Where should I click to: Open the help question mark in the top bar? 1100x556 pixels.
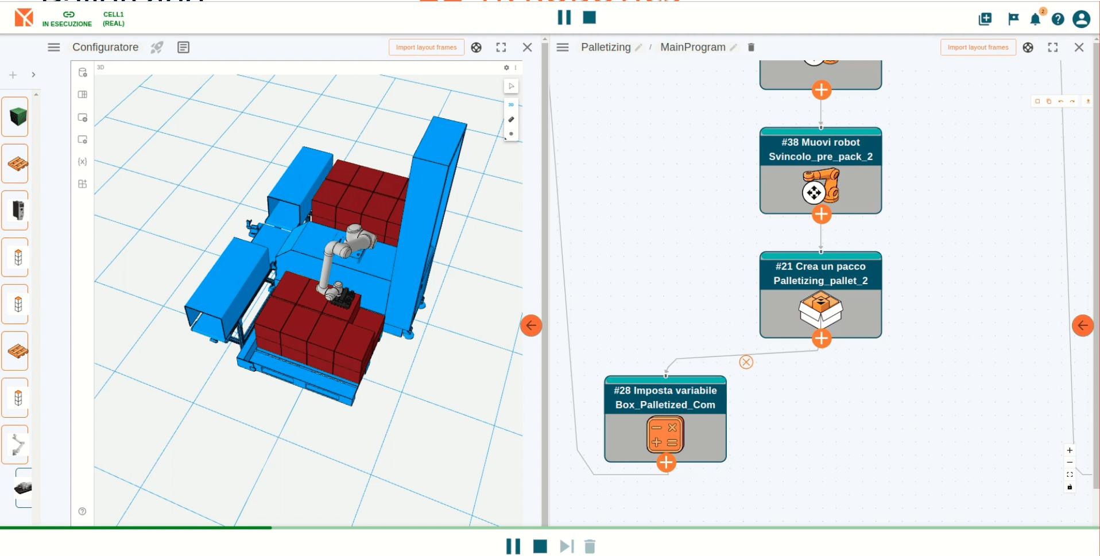tap(1058, 20)
